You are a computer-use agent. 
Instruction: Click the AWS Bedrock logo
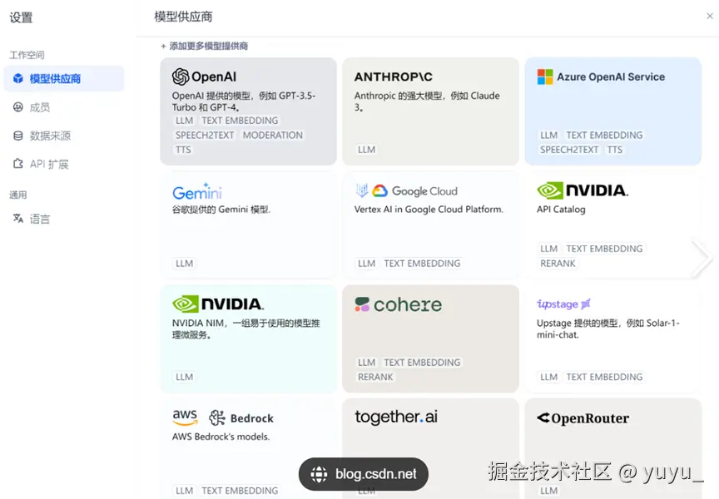tap(223, 417)
